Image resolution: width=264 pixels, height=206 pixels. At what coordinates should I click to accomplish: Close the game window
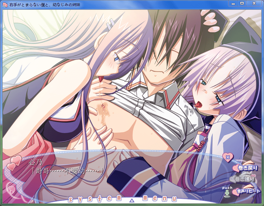[x=254, y=3]
